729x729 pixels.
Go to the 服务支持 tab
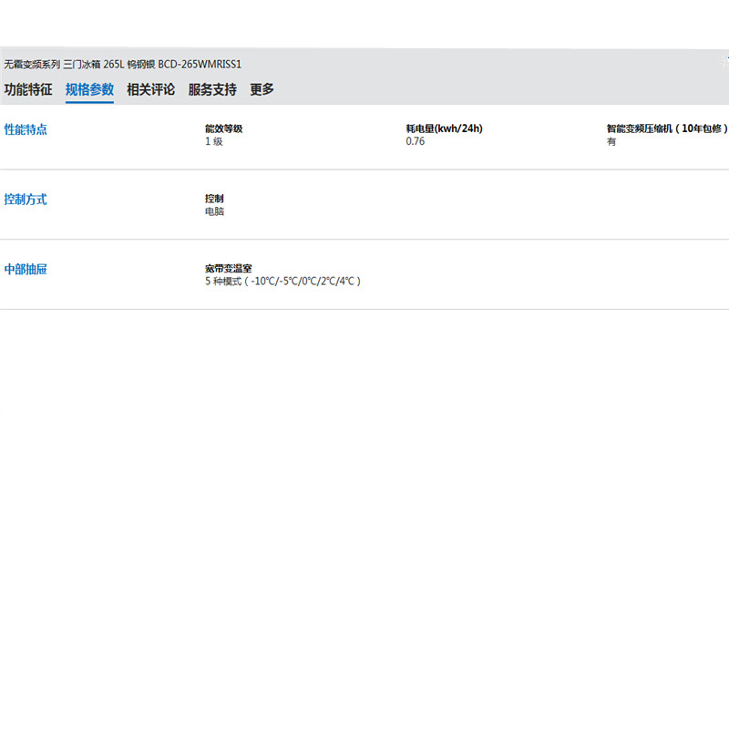pos(211,89)
